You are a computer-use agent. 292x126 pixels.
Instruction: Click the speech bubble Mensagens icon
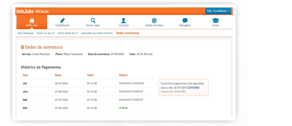(x=185, y=20)
